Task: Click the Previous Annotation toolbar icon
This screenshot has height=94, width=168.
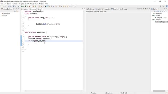Action: click(x=60, y=6)
